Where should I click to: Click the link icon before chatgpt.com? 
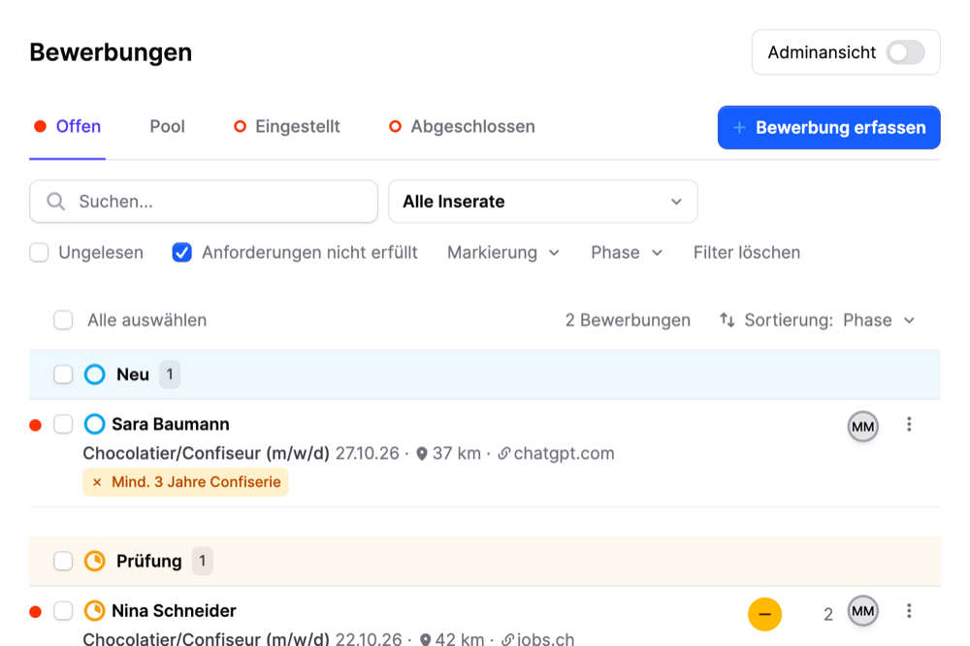(504, 454)
